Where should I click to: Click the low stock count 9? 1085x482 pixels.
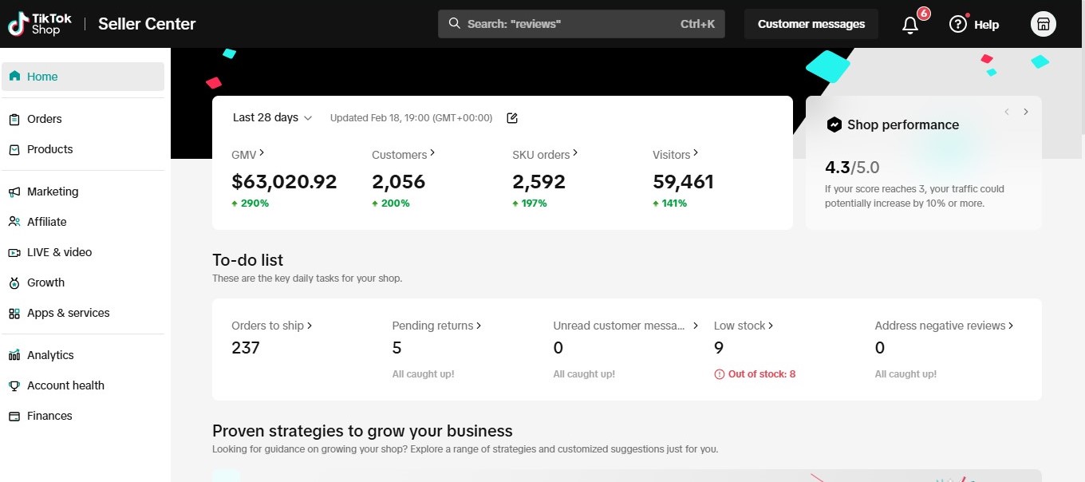(719, 348)
